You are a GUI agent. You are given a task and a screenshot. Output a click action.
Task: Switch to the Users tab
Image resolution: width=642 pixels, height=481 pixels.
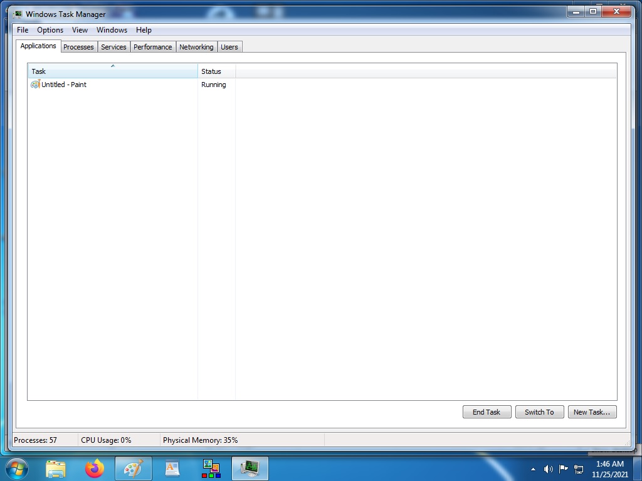point(229,47)
